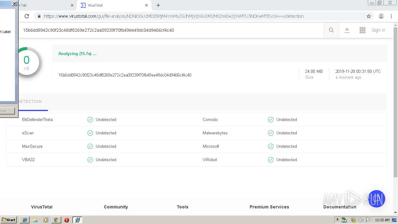The width and height of the screenshot is (398, 224).
Task: Click the detection score circle 0/8
Action: 27,63
